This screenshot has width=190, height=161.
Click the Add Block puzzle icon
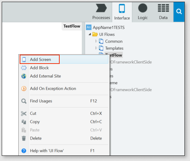coord(24,68)
